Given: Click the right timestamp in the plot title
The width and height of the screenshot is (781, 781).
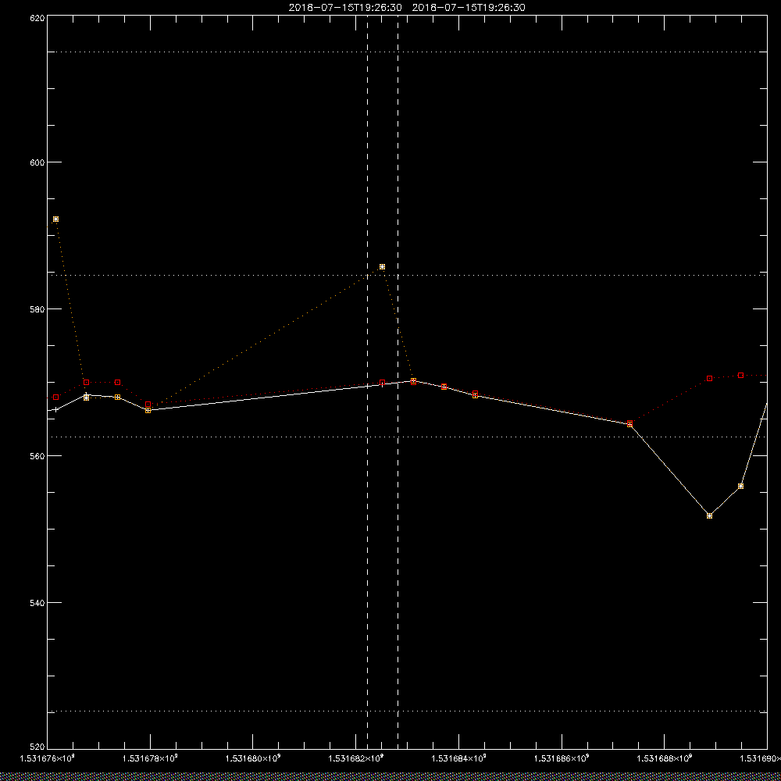Looking at the screenshot, I should [x=469, y=8].
